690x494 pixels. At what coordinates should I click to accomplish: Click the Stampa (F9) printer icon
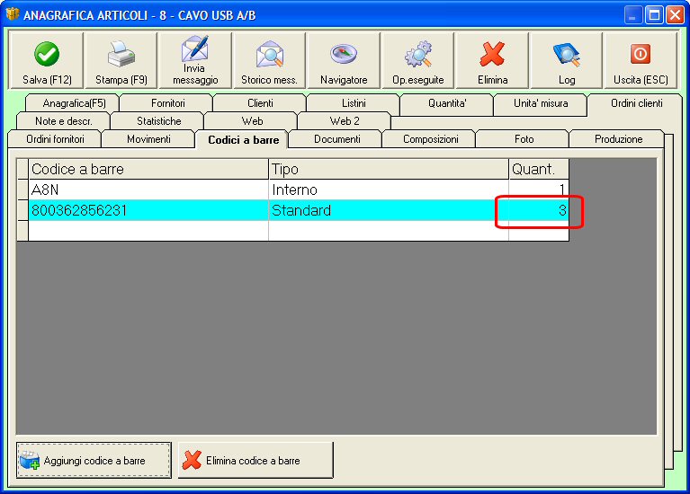(121, 54)
